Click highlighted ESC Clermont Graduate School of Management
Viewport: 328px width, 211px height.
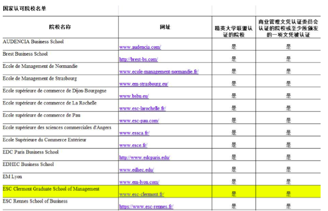(51, 189)
